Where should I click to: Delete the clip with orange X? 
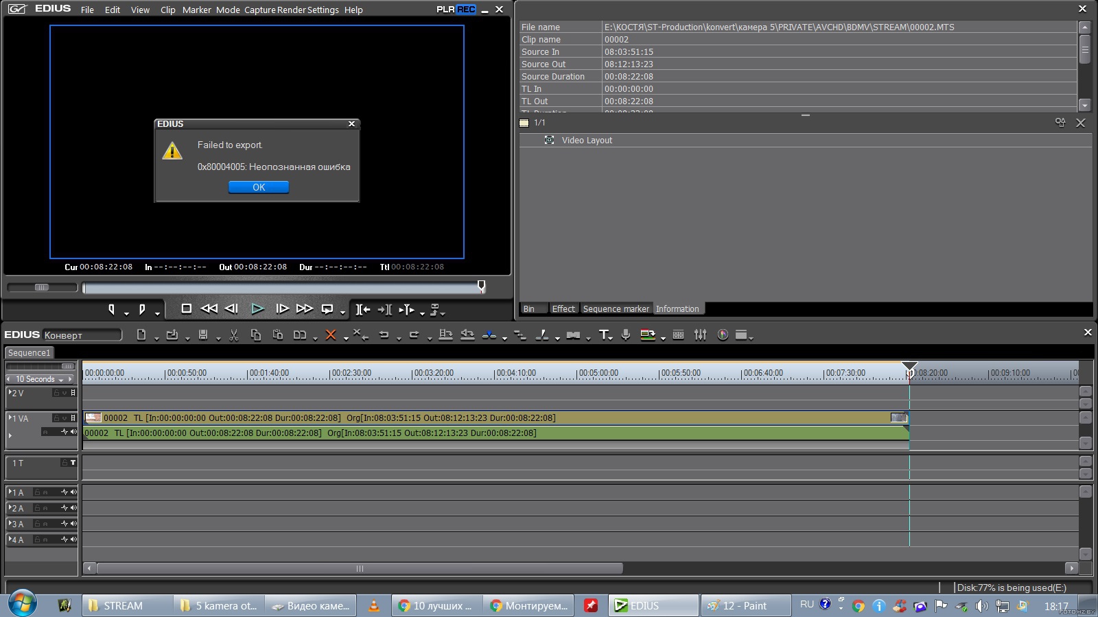pos(330,335)
